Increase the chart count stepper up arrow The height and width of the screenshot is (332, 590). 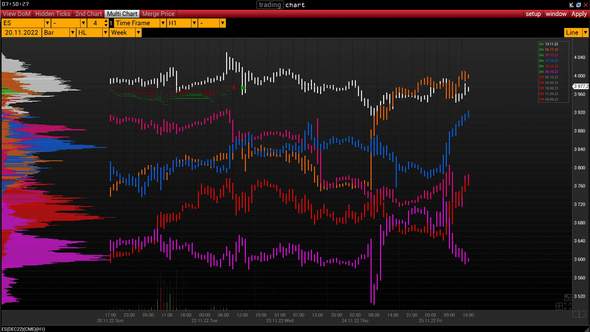click(x=106, y=21)
